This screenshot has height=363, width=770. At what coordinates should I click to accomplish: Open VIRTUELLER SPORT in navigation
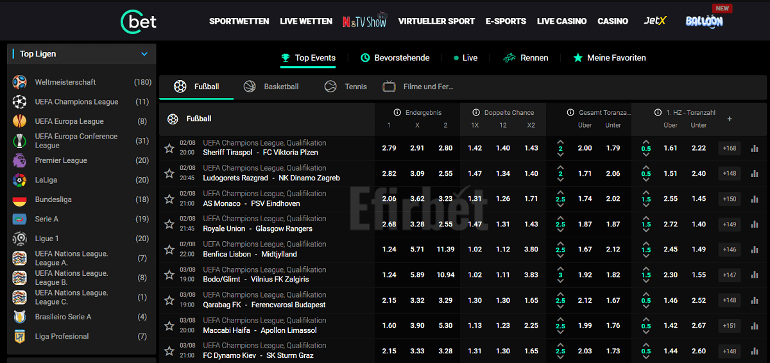pos(436,21)
